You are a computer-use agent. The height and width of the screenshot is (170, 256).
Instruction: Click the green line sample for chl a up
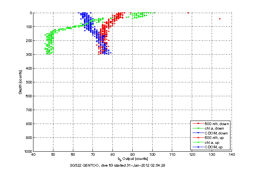tap(198, 142)
